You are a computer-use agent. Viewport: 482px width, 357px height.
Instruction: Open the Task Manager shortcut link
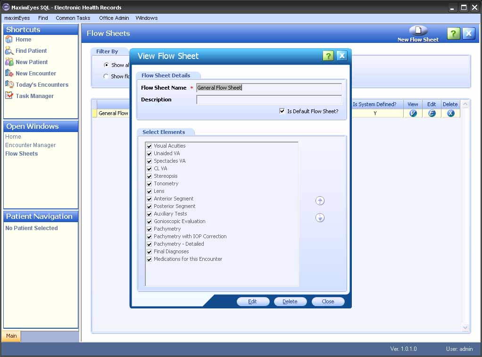click(35, 96)
